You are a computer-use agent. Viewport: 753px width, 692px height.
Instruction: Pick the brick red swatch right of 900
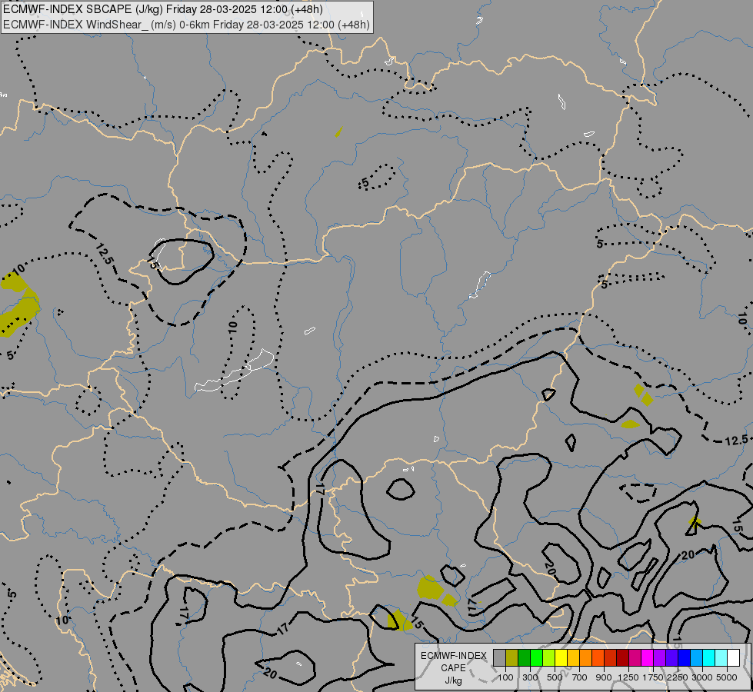click(611, 658)
